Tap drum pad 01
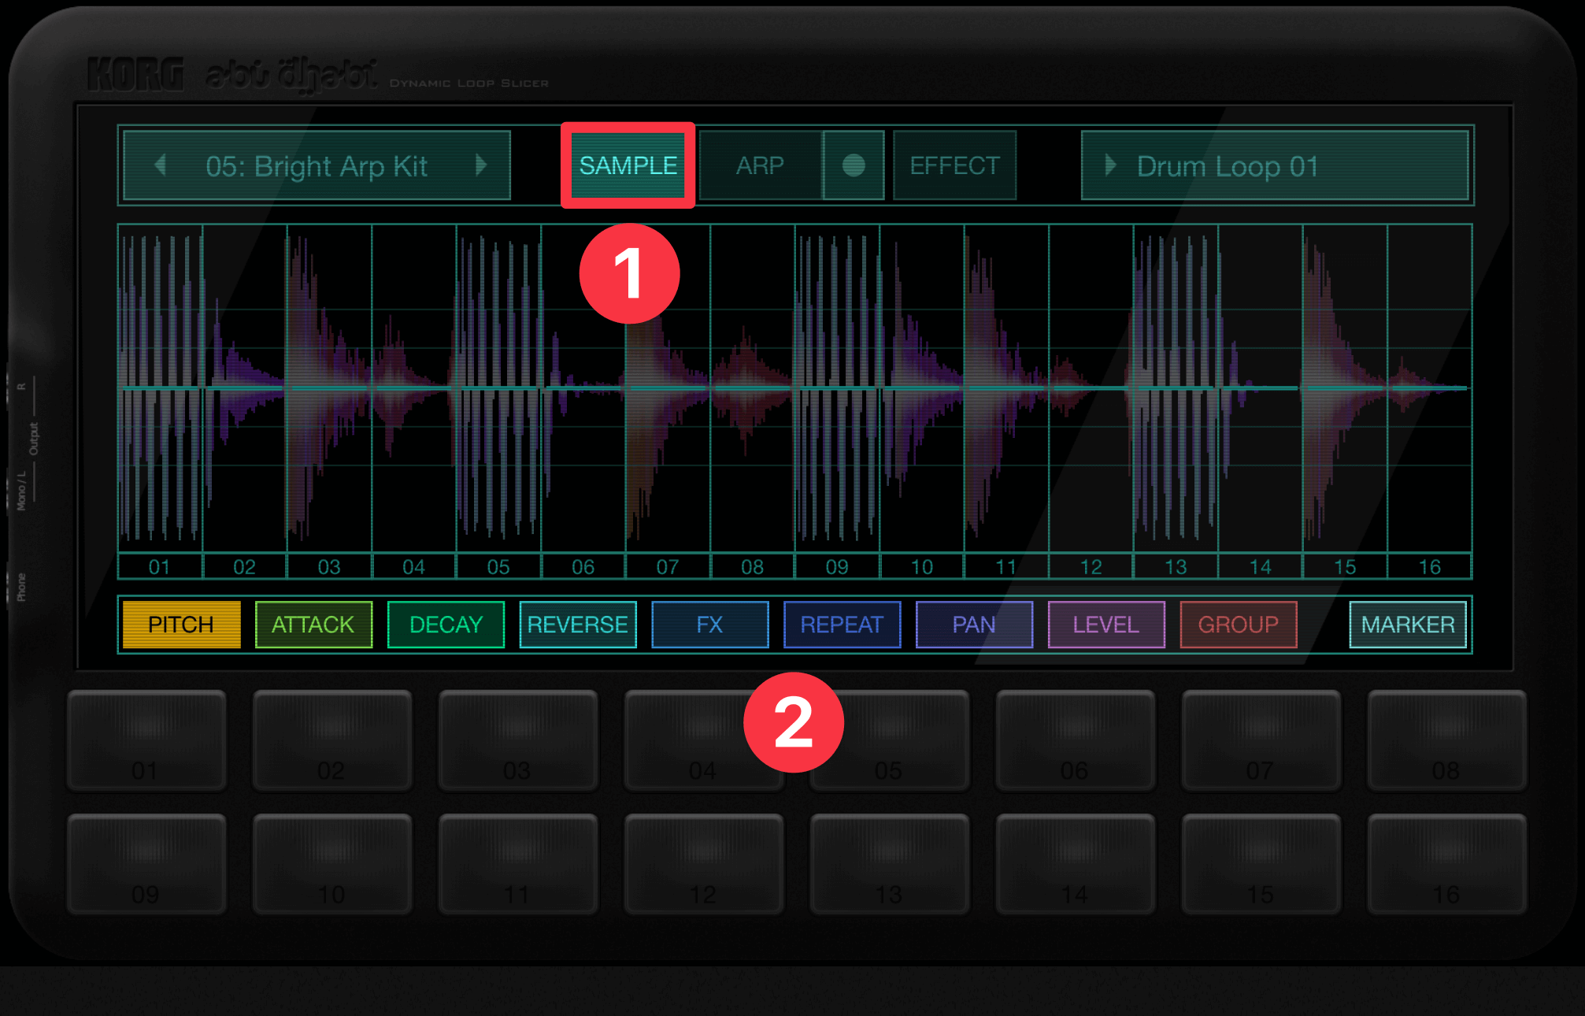 [x=146, y=740]
